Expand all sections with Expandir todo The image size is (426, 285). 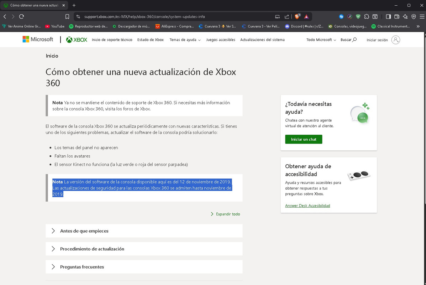coord(225,214)
